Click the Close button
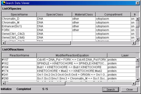 point(129,90)
